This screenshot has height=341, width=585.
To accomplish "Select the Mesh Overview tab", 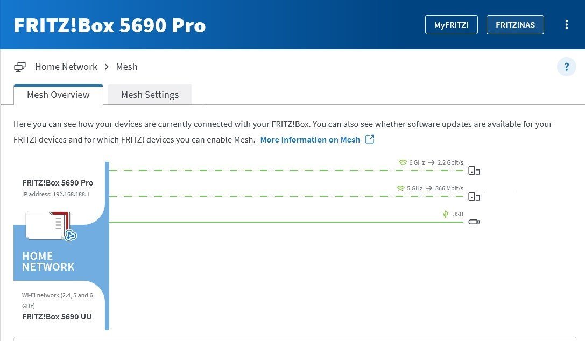I will (58, 95).
